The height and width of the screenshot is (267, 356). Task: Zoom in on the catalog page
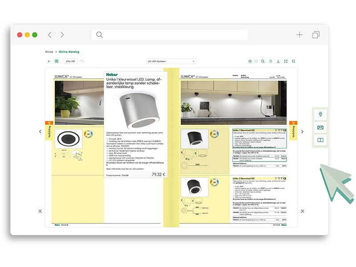(x=250, y=61)
